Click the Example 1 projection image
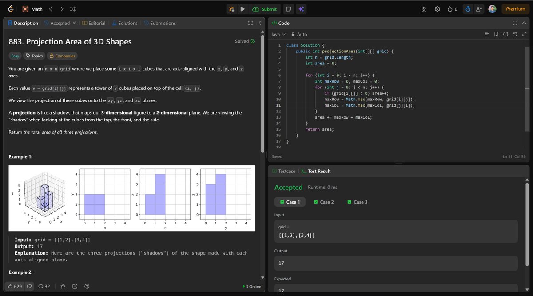 [x=132, y=198]
